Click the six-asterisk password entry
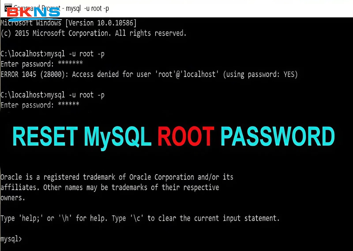Viewport: 353px width, 251px height. tap(69, 104)
